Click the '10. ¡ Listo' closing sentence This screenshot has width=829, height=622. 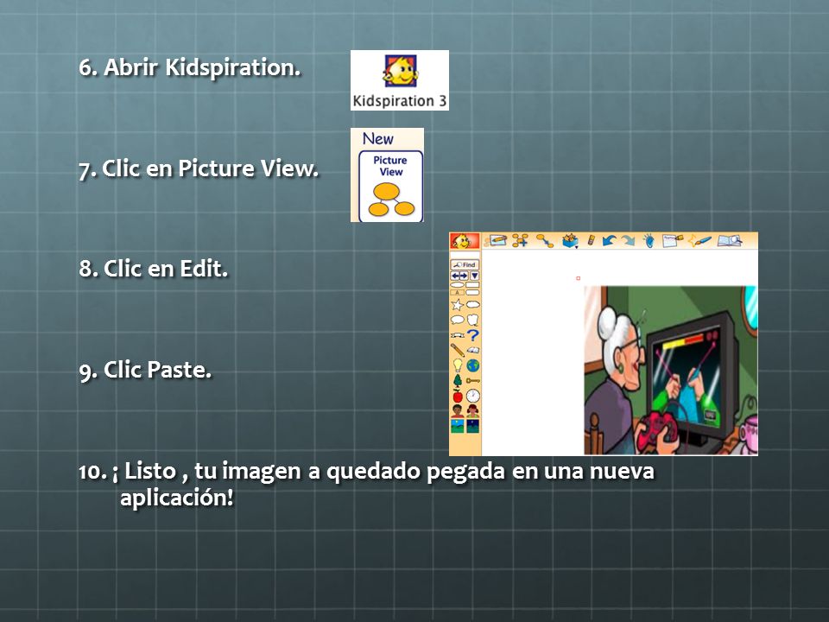coord(366,484)
